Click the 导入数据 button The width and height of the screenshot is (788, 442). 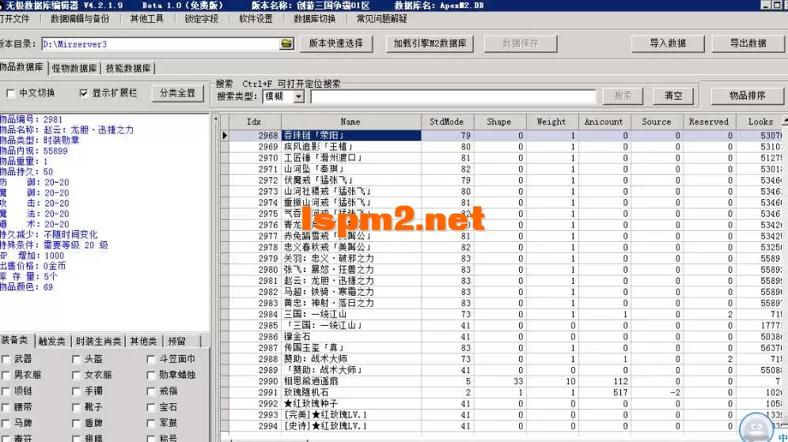[x=668, y=43]
